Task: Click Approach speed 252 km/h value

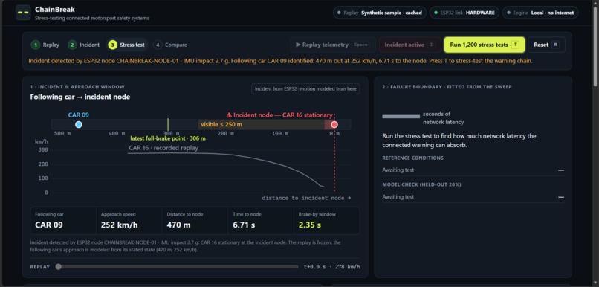Action: pos(119,225)
